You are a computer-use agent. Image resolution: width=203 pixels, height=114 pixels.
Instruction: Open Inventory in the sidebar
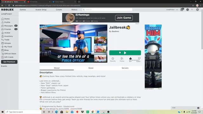(x=7, y=36)
